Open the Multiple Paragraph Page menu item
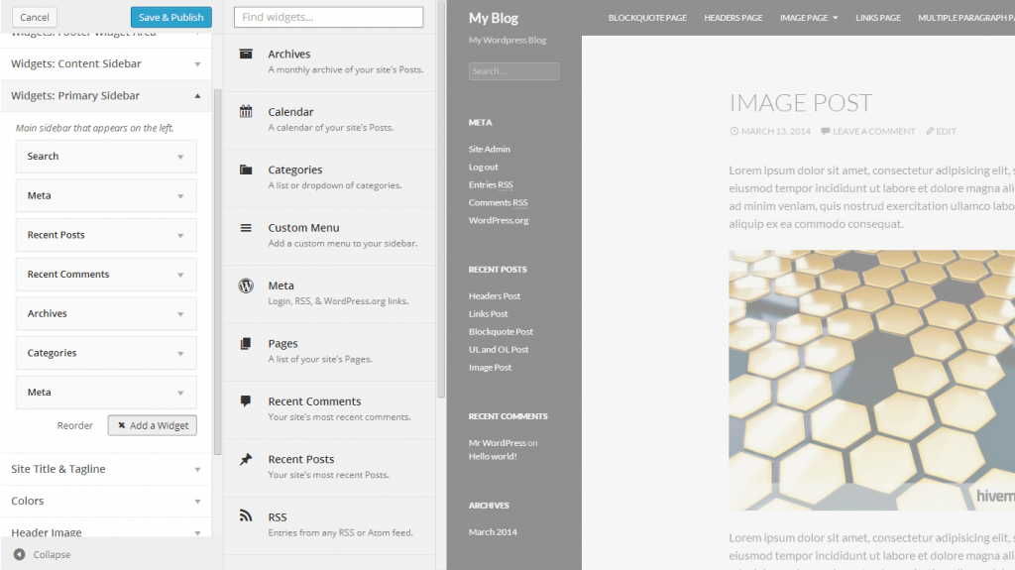 point(965,18)
